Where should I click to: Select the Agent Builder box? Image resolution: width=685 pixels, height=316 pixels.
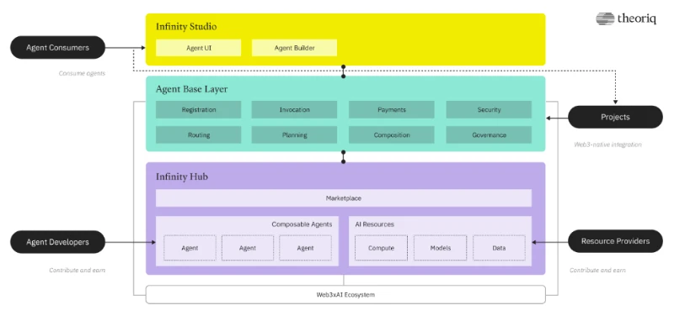click(x=294, y=48)
